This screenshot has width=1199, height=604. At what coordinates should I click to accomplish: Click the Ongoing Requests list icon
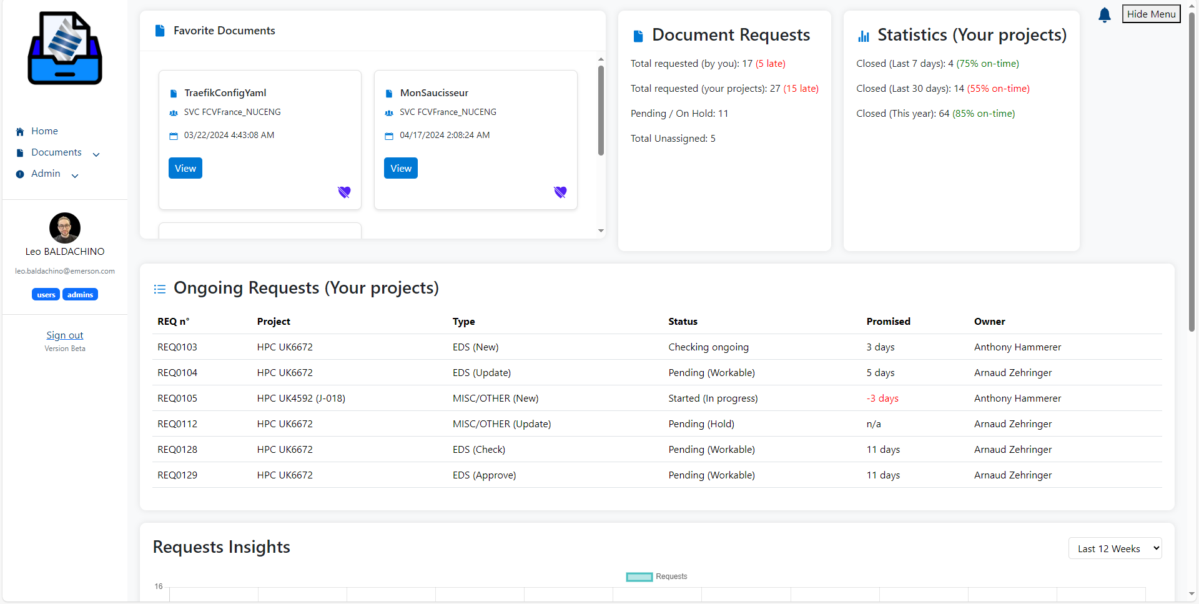pyautogui.click(x=160, y=289)
